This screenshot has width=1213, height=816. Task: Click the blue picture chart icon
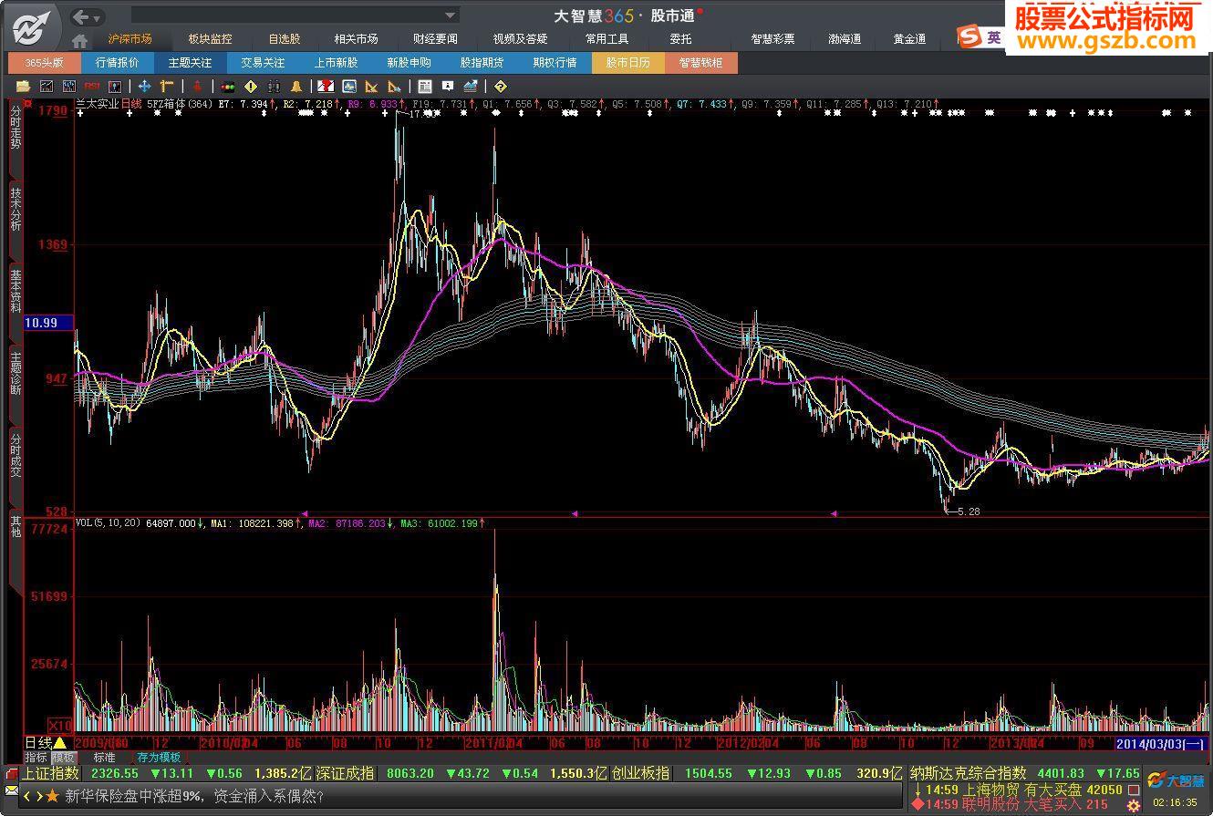(348, 87)
